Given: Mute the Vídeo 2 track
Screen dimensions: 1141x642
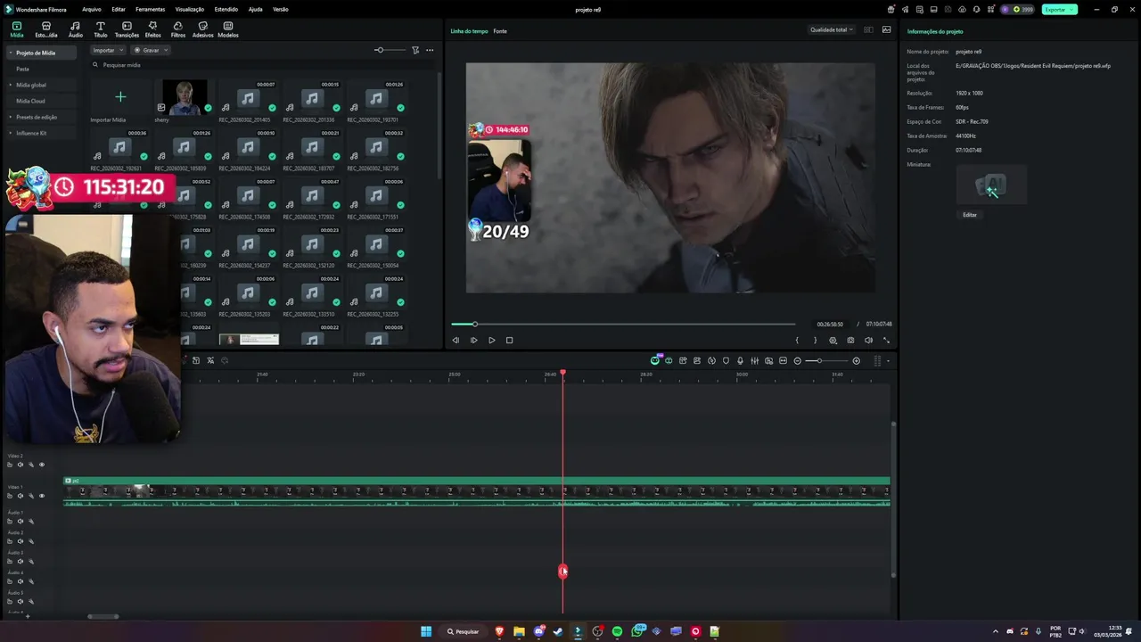Looking at the screenshot, I should pyautogui.click(x=21, y=465).
